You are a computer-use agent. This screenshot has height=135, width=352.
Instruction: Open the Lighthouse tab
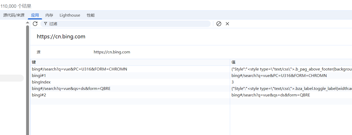(70, 15)
